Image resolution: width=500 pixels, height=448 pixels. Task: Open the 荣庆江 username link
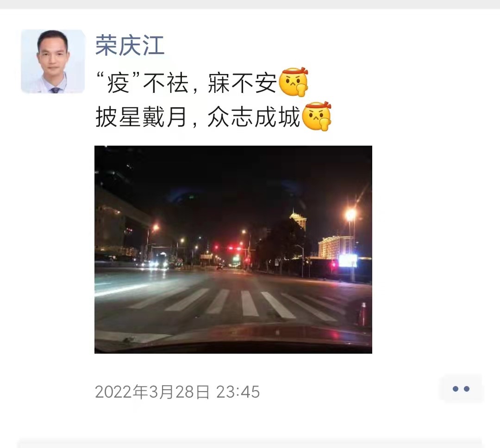click(x=130, y=45)
